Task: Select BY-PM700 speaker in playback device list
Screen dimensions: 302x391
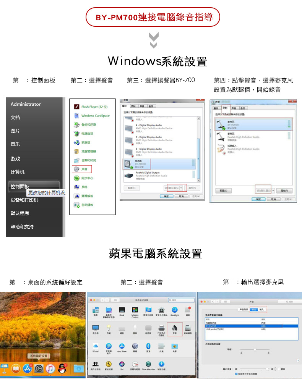Action: pyautogui.click(x=159, y=164)
